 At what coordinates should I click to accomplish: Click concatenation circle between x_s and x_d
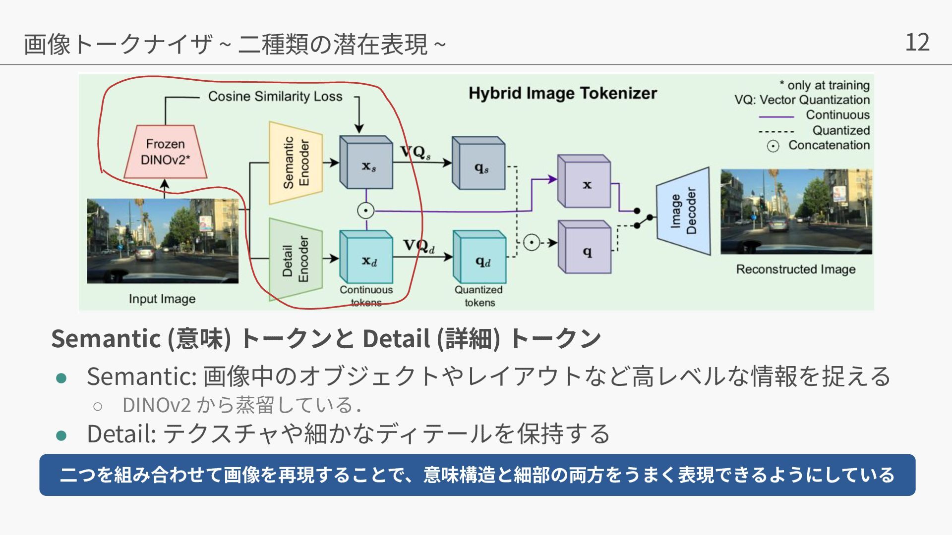(x=366, y=211)
